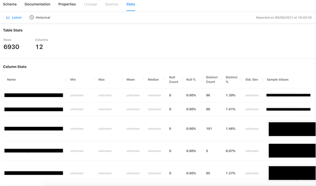Click distinct percent 1.46%

(x=230, y=129)
